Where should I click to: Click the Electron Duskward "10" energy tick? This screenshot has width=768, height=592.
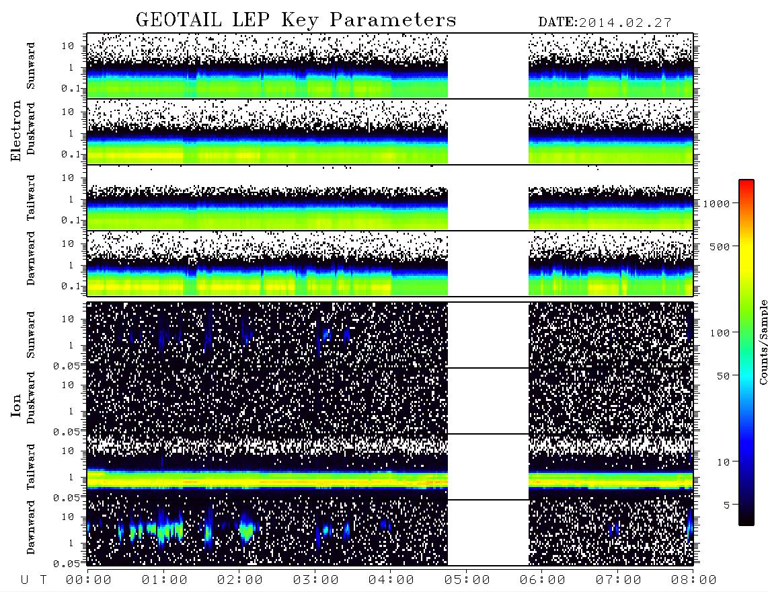68,112
